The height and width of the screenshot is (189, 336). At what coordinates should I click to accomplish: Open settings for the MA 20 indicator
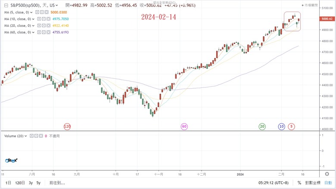click(x=44, y=25)
